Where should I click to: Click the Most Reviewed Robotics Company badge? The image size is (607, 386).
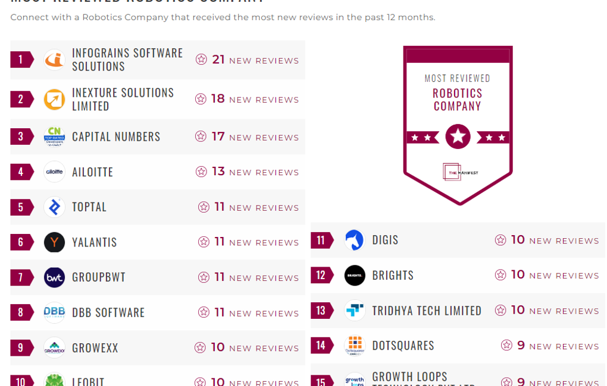[x=458, y=125]
